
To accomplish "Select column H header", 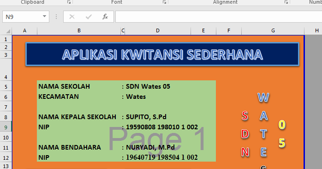I will (x=313, y=30).
